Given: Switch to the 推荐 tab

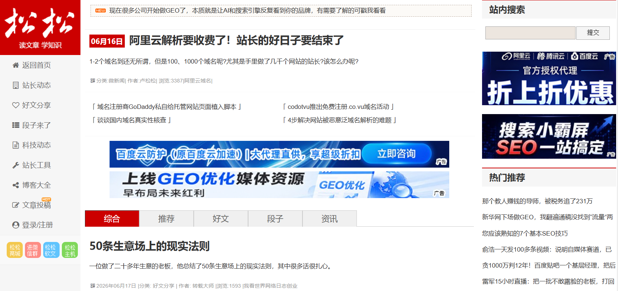Looking at the screenshot, I should coord(167,219).
